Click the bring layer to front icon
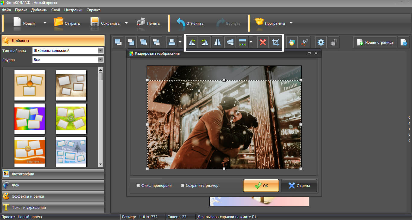 119,42
